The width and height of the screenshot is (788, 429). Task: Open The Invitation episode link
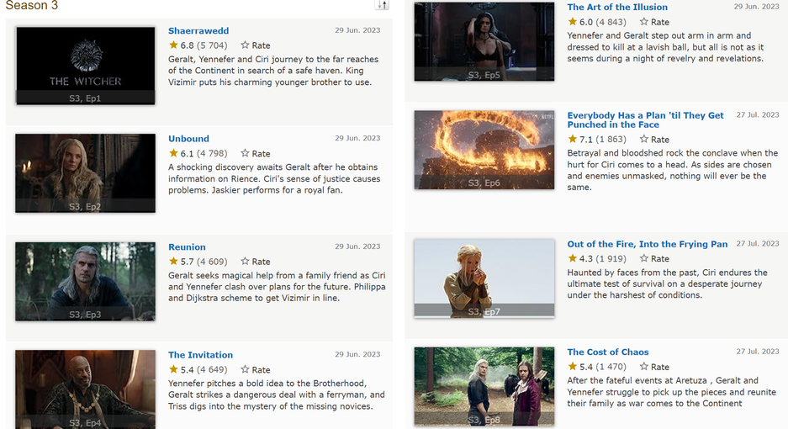tap(200, 355)
